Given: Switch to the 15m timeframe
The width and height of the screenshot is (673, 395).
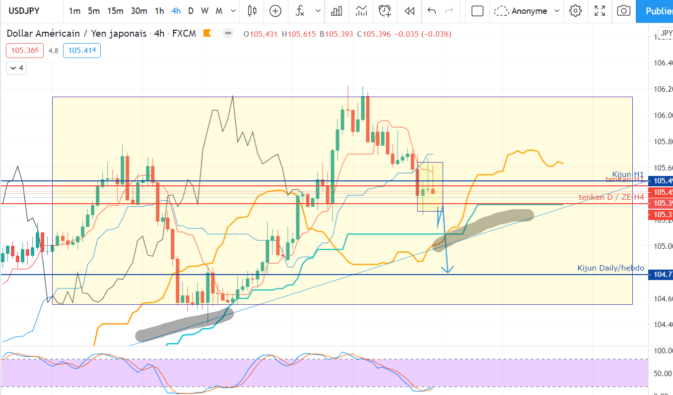Looking at the screenshot, I should pyautogui.click(x=115, y=11).
